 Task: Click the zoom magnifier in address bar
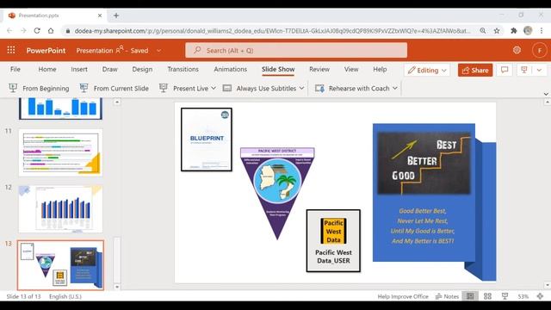click(x=483, y=31)
